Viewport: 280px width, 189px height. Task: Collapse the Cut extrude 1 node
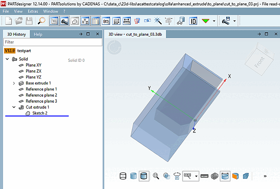click(14, 107)
